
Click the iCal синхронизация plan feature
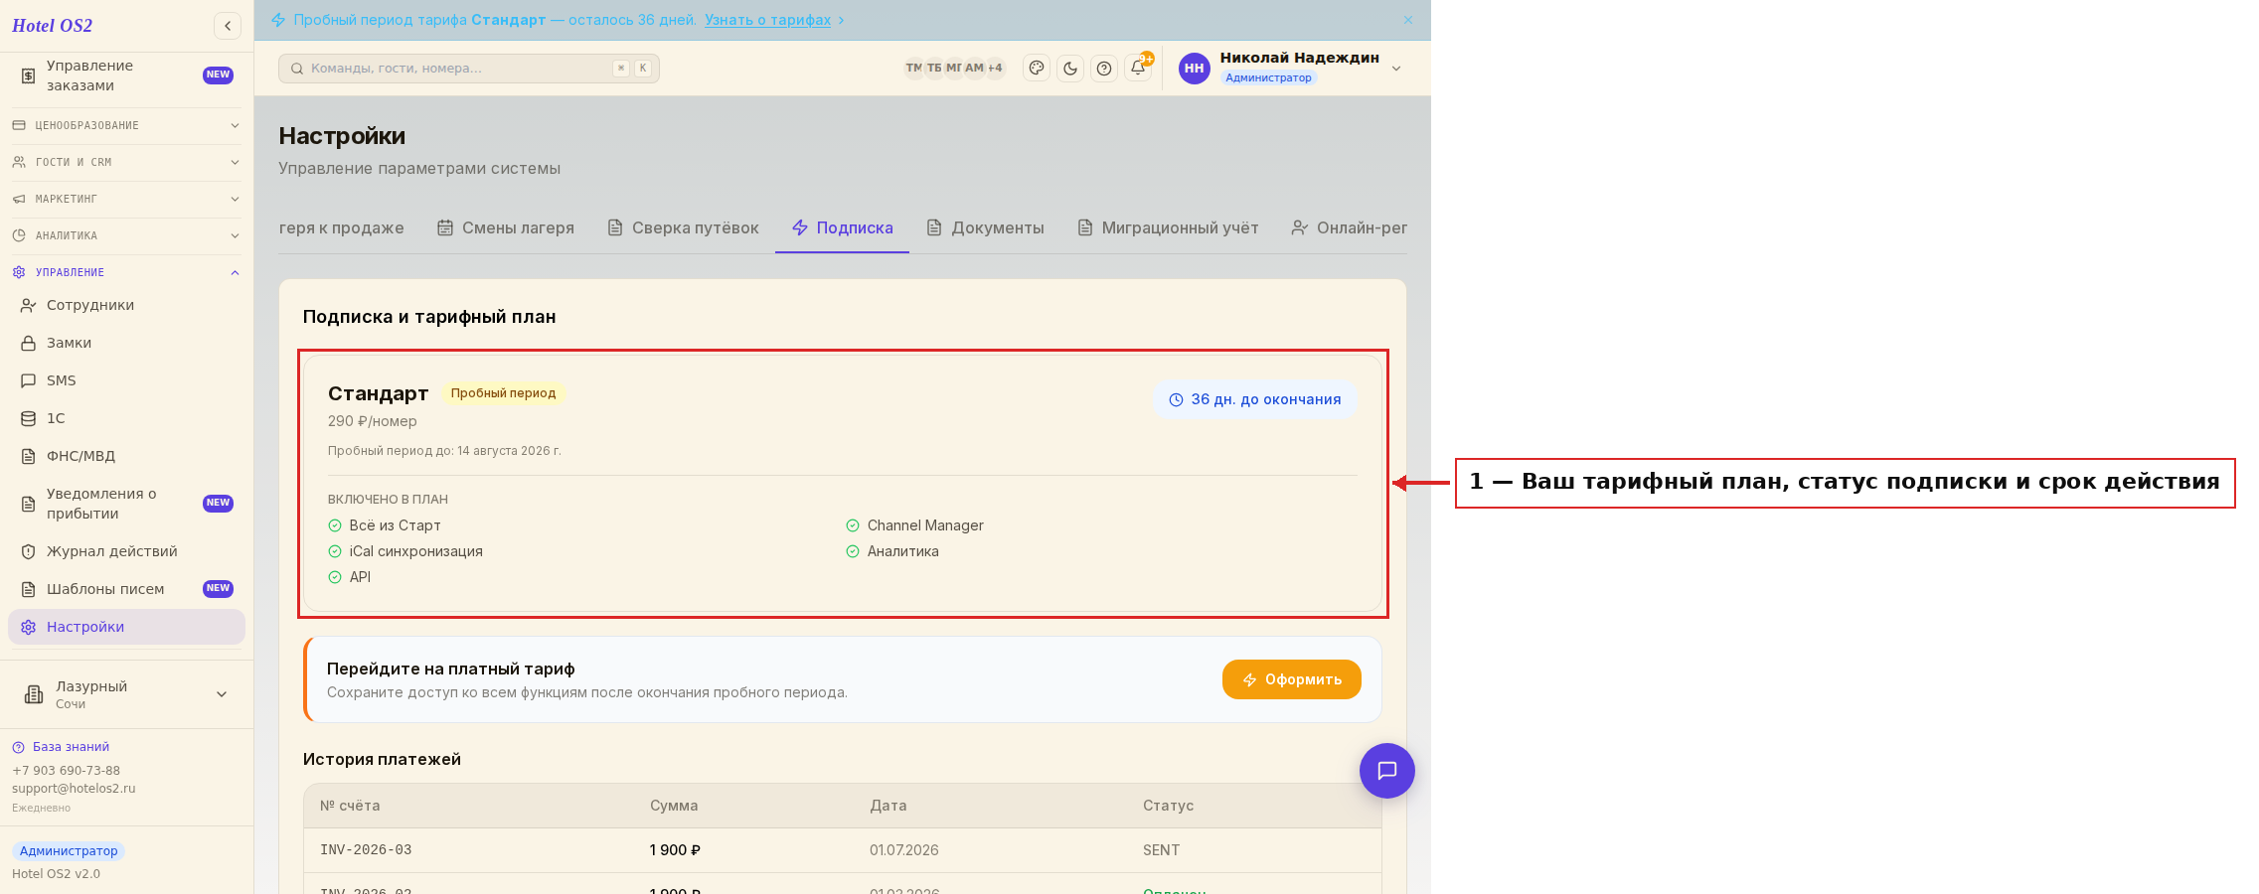pos(405,551)
